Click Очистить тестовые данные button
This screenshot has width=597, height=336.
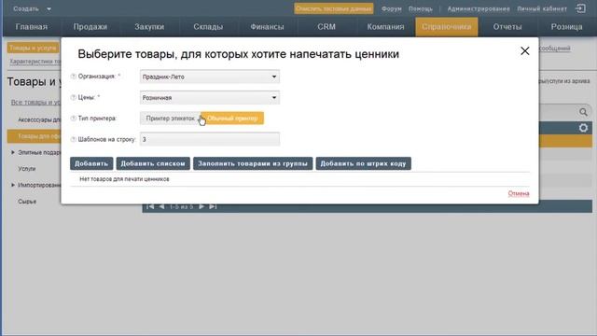(x=334, y=8)
